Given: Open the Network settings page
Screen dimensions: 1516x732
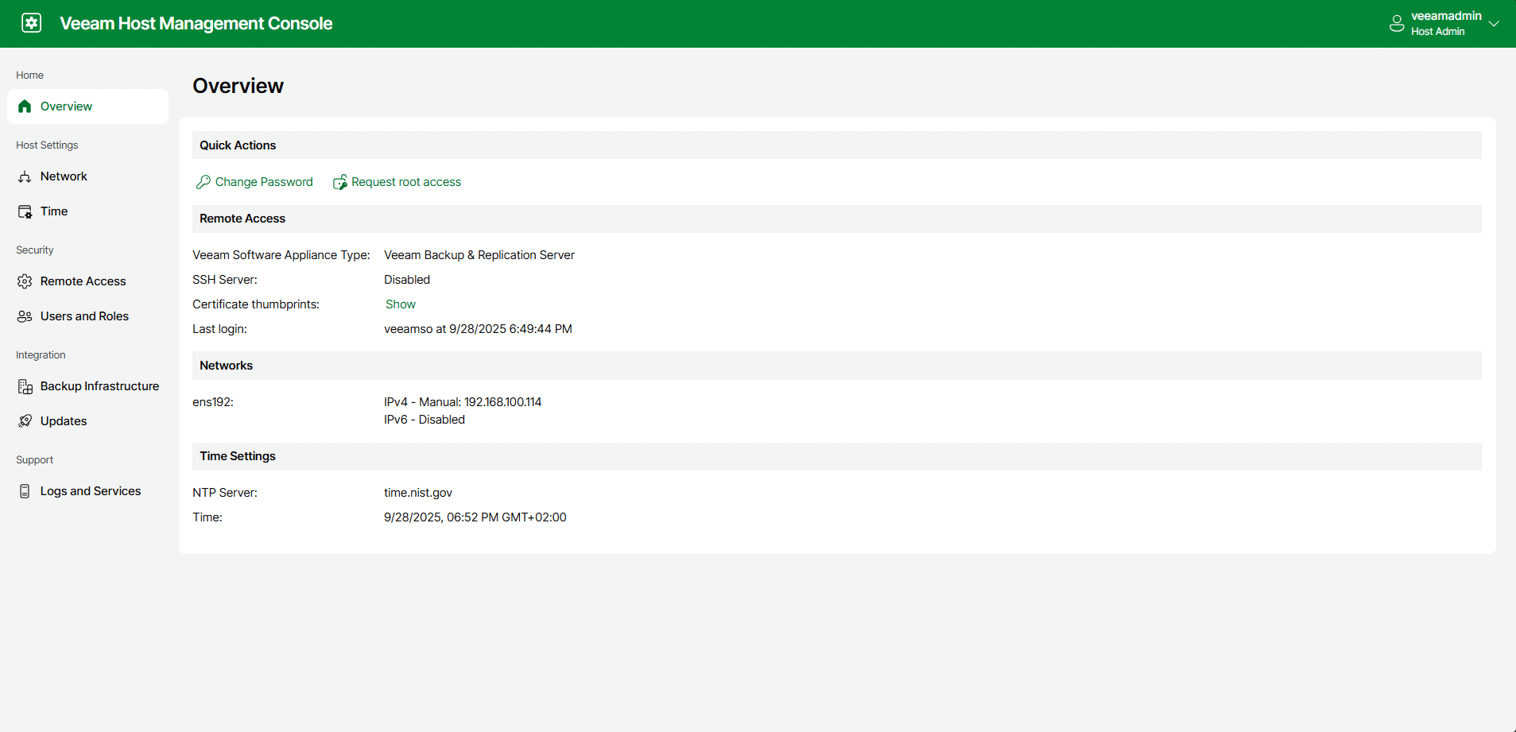Looking at the screenshot, I should (x=64, y=176).
